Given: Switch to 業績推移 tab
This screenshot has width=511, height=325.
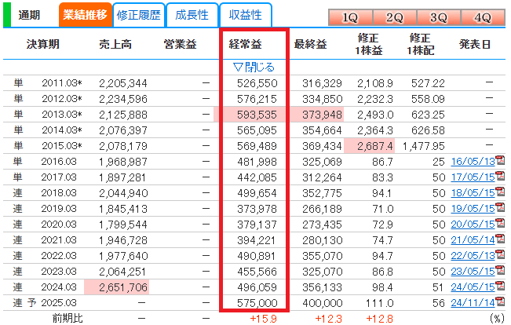Looking at the screenshot, I should pos(86,15).
